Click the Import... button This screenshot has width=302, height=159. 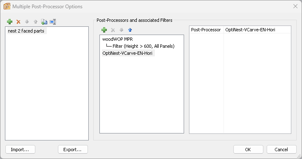coord(20,150)
